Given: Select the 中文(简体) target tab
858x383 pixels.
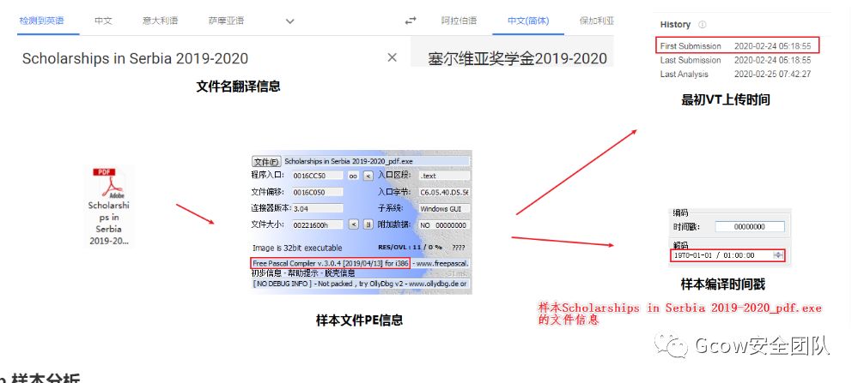Looking at the screenshot, I should [x=528, y=21].
